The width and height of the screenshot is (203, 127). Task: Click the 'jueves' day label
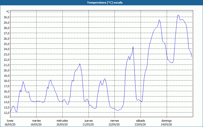point(89,121)
